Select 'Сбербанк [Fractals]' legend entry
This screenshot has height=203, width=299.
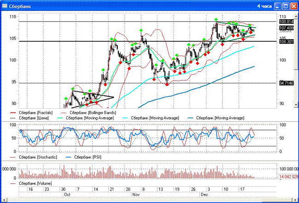click(x=32, y=112)
